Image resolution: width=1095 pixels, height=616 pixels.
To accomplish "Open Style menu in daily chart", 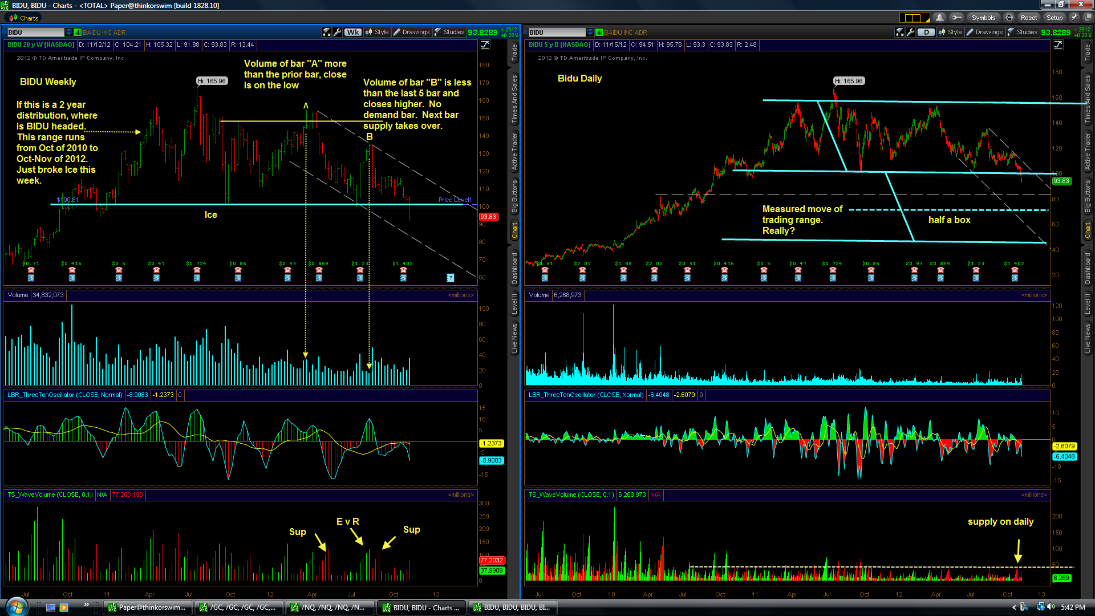I will tap(950, 33).
